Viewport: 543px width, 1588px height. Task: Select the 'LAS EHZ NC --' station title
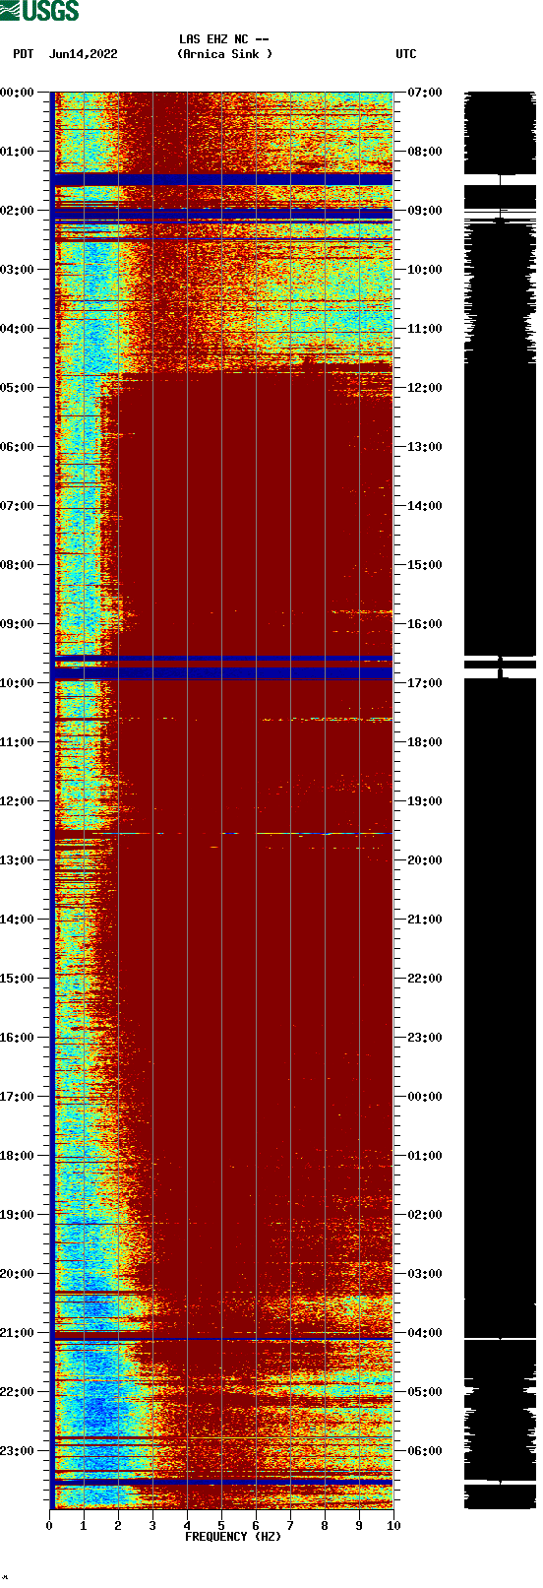pyautogui.click(x=224, y=39)
